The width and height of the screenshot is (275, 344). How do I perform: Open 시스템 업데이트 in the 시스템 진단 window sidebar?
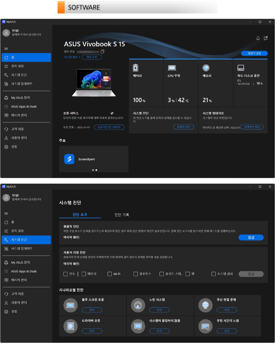tap(26, 248)
